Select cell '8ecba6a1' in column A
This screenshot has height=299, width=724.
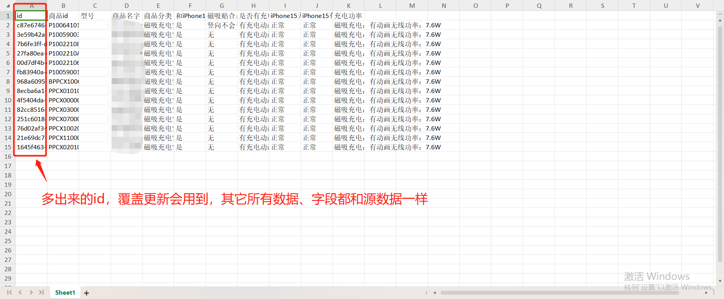31,91
